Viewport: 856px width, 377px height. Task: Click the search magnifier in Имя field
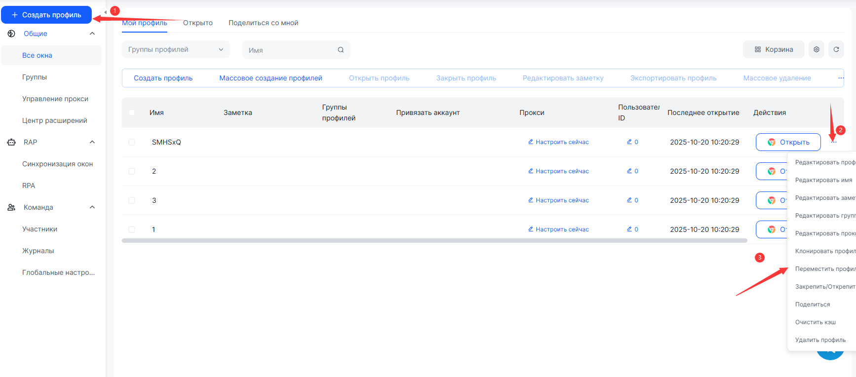click(x=340, y=50)
